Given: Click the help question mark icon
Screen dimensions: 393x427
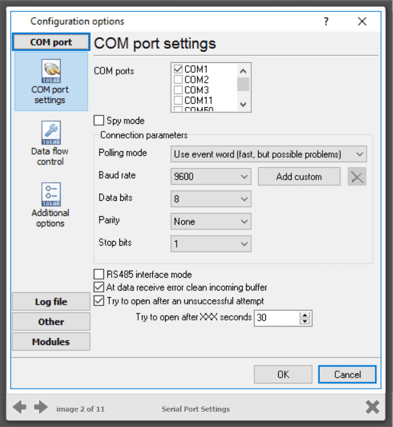Looking at the screenshot, I should pos(326,22).
